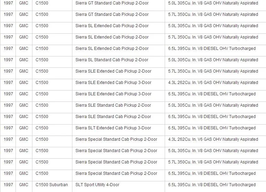The width and height of the screenshot is (266, 192).
Task: Select Sierra SLE Standard Cab 2-Door with the diesel engine
Action: click(x=113, y=117)
